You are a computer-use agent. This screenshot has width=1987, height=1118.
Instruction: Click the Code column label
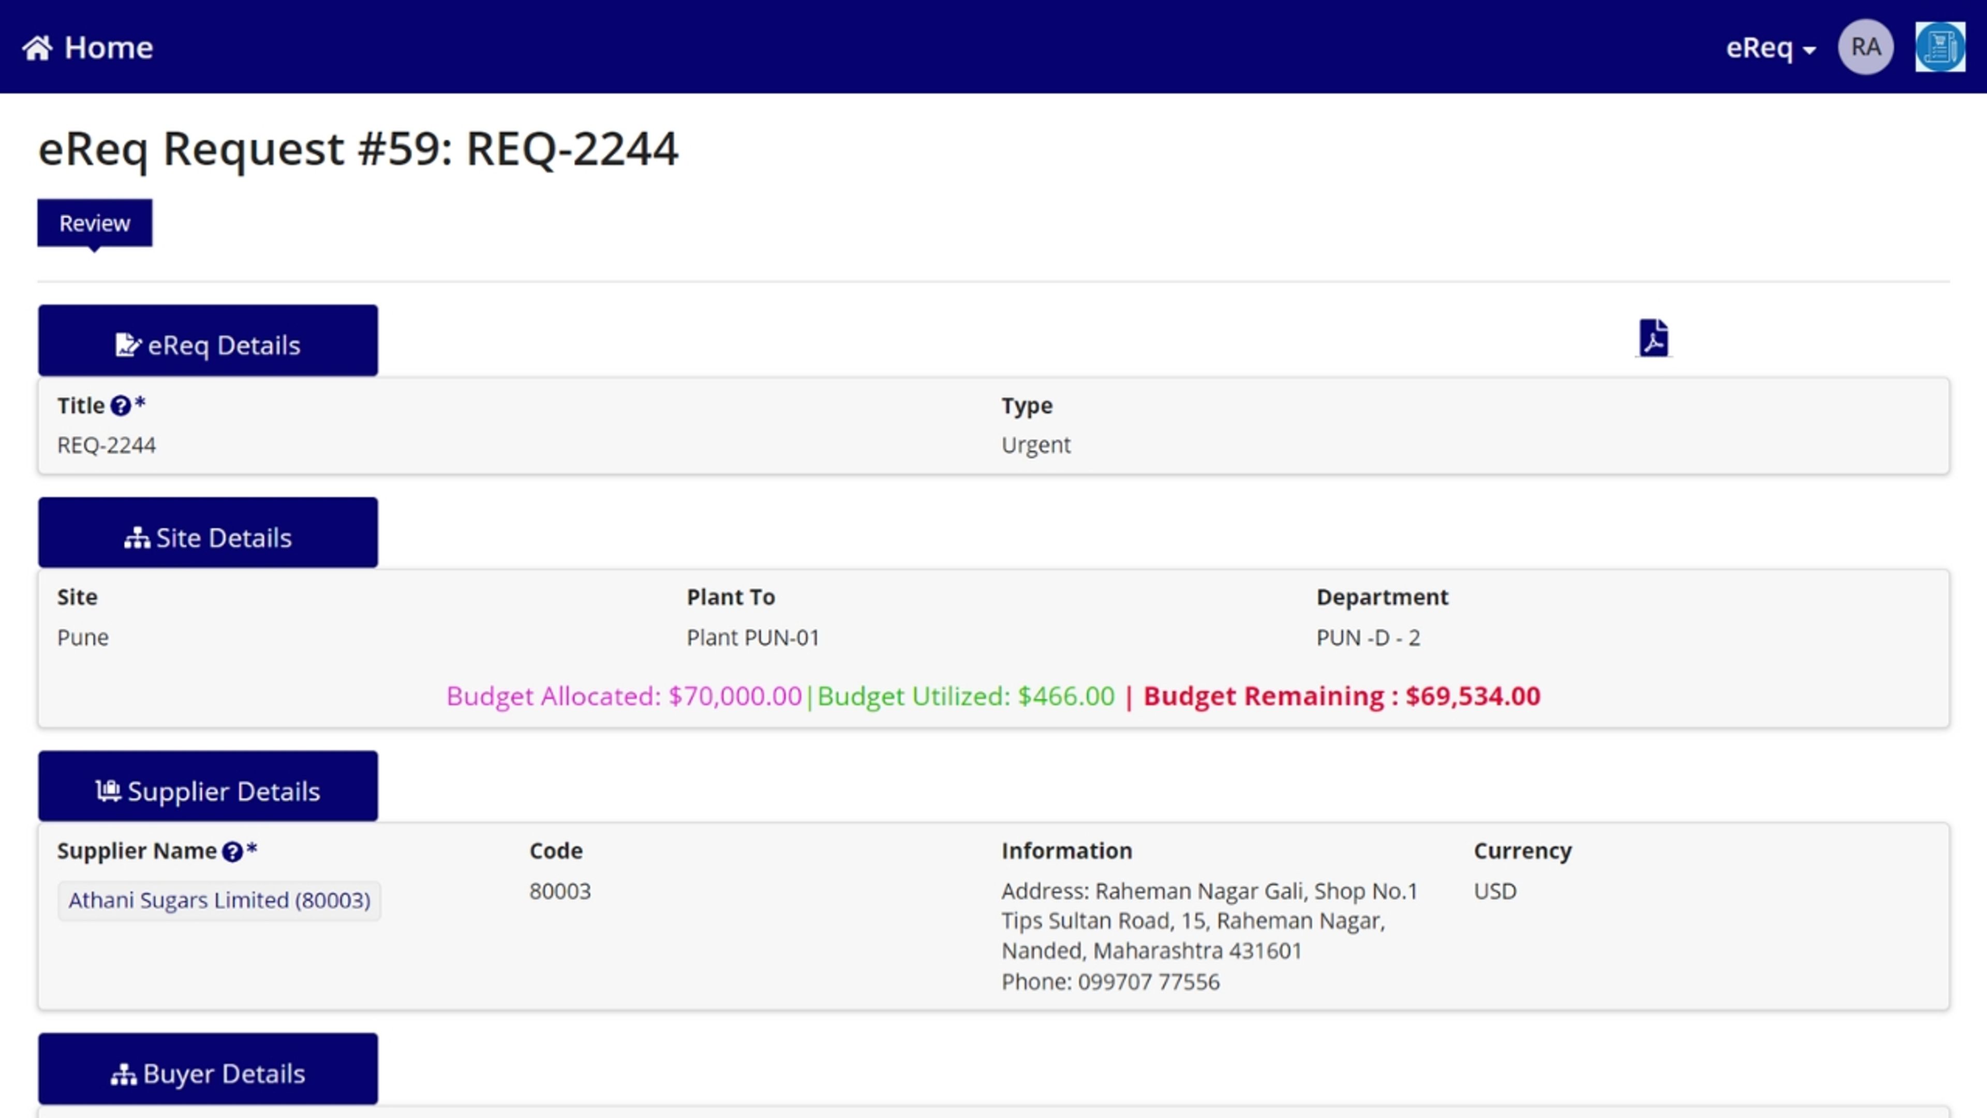(556, 851)
